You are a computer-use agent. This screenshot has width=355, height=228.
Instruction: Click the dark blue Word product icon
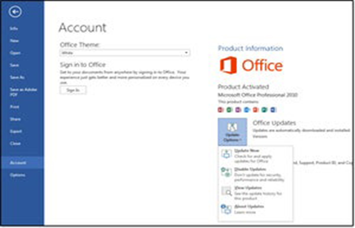(x=273, y=110)
